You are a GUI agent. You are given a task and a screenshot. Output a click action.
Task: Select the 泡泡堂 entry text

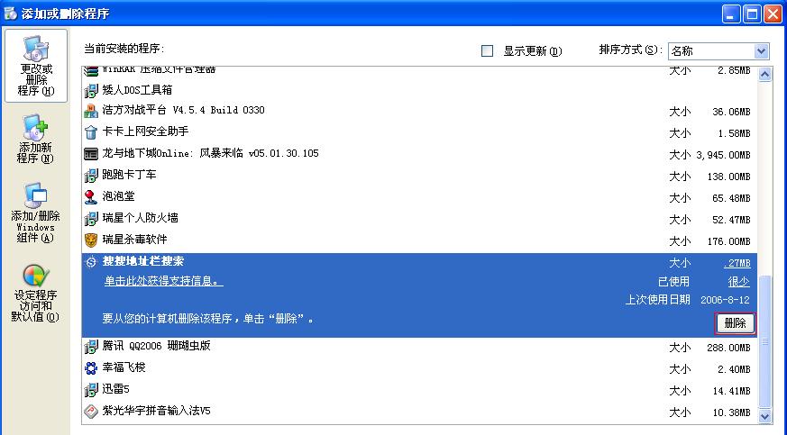[118, 196]
